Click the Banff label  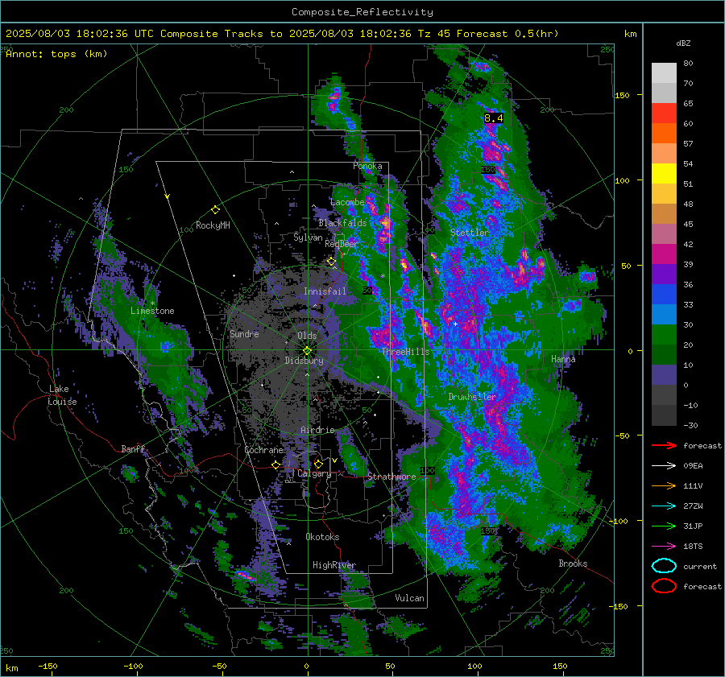click(133, 449)
